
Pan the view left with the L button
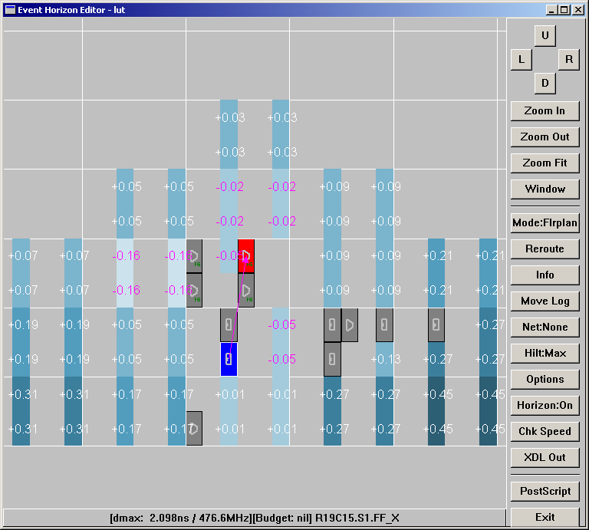(x=522, y=59)
